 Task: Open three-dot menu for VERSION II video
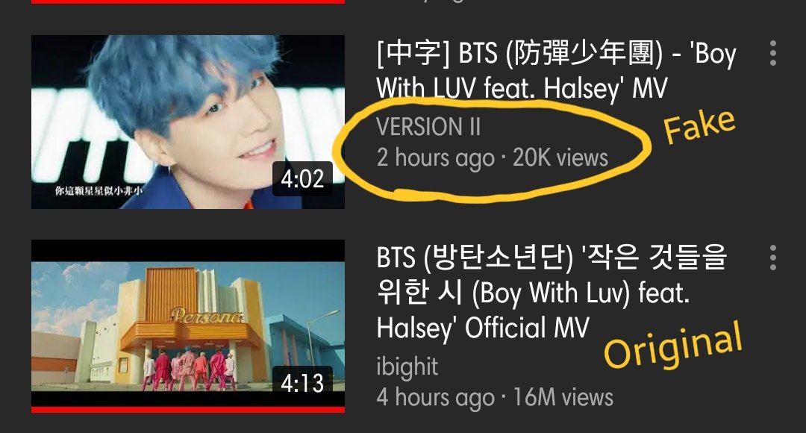coord(773,53)
